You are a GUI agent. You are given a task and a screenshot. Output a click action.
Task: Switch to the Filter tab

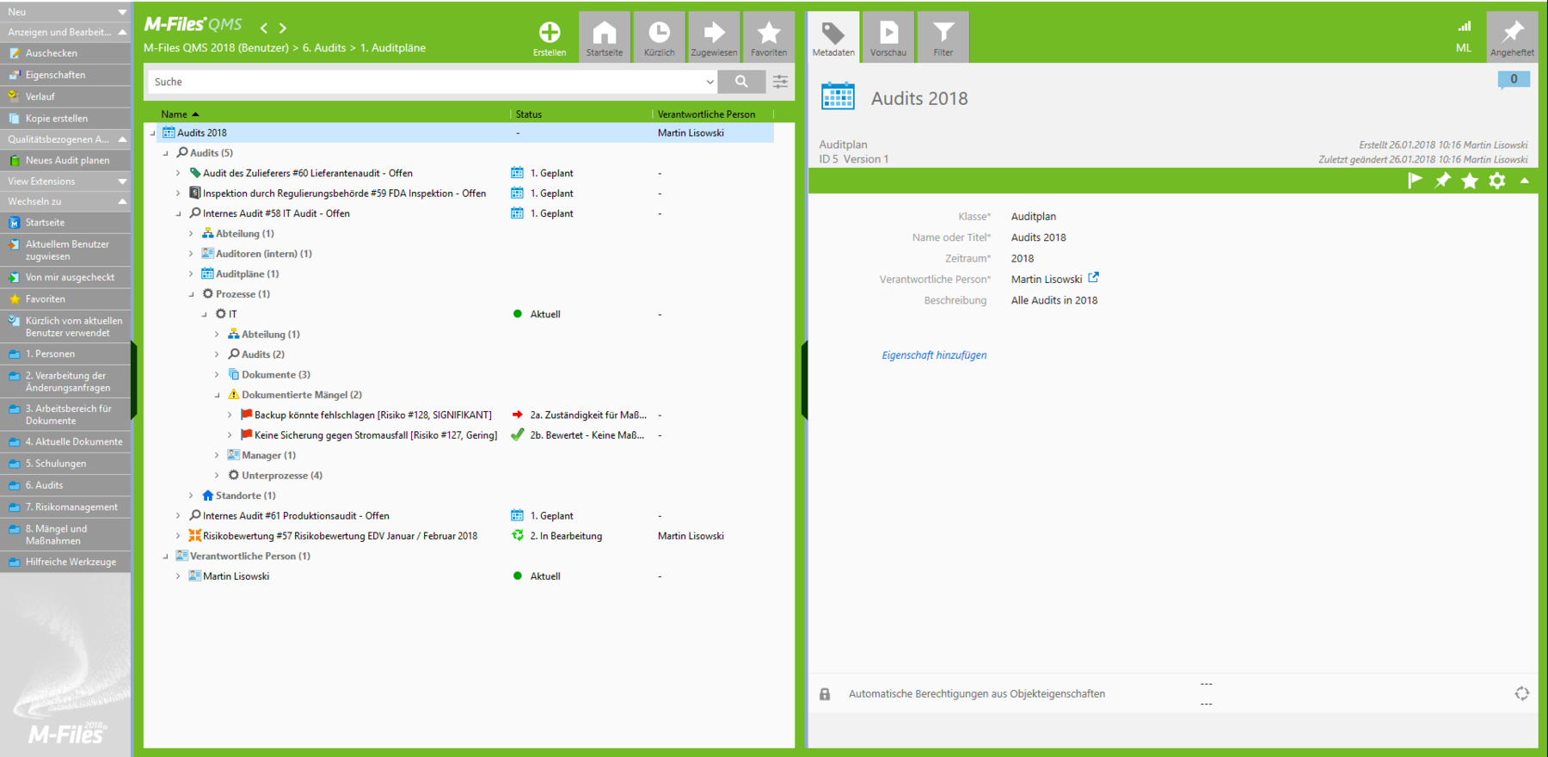pyautogui.click(x=943, y=37)
